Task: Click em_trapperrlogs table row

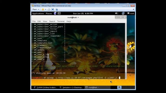Action: pos(43,48)
